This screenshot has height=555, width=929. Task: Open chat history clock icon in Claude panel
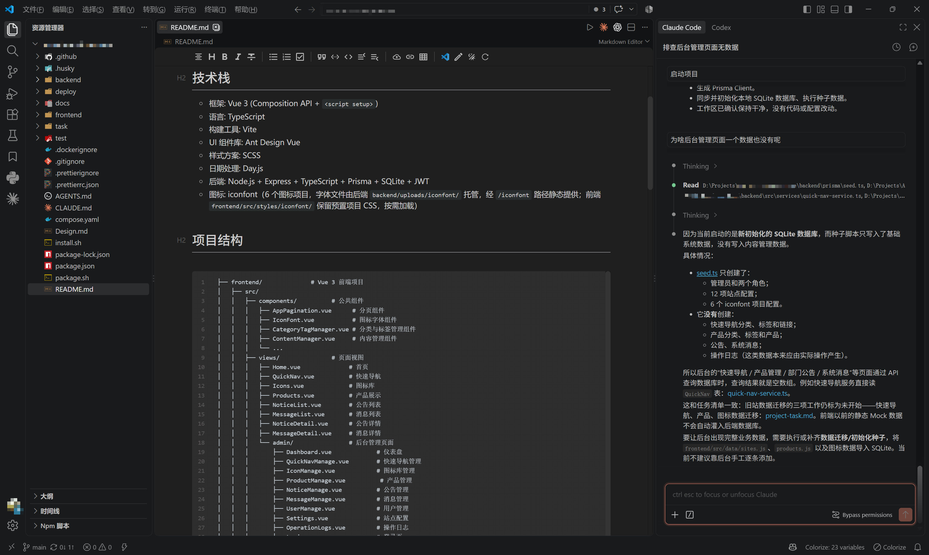point(896,47)
